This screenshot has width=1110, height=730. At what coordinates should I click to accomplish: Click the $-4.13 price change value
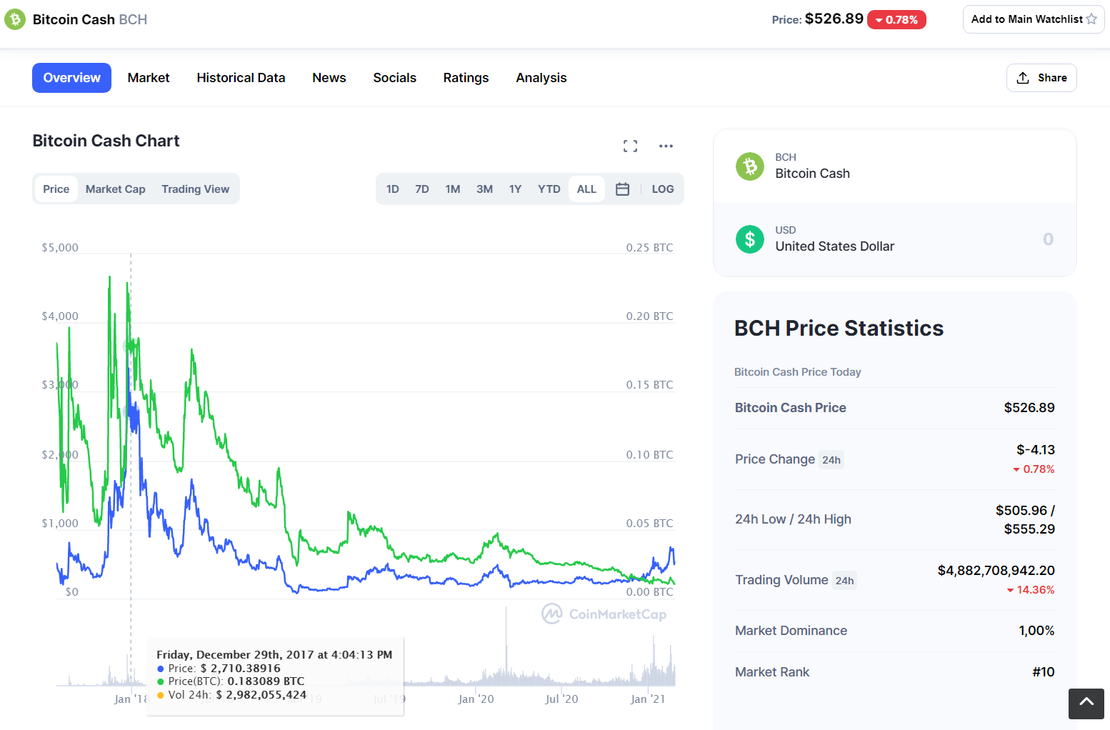(x=1036, y=450)
